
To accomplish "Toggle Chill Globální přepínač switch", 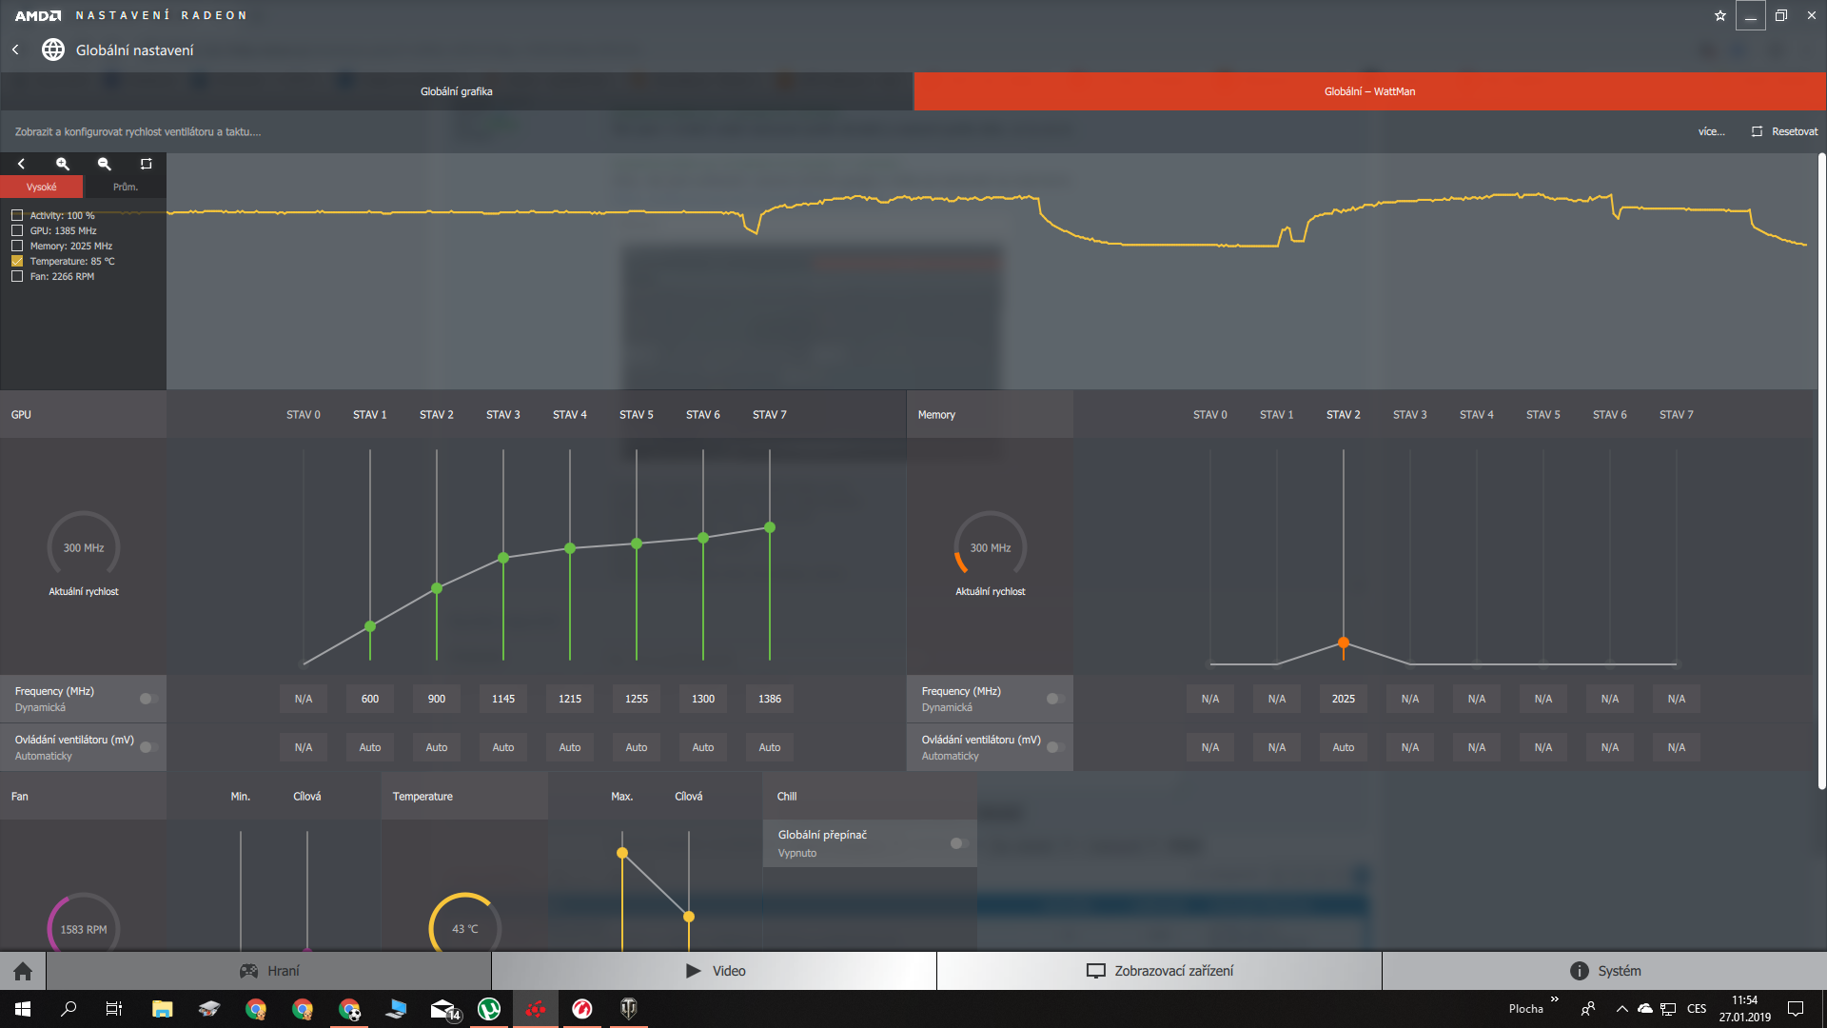I will coord(959,843).
